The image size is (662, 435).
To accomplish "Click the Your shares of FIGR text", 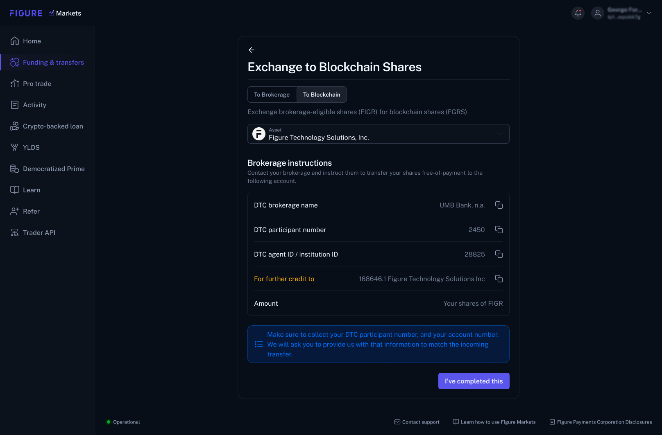I will [x=473, y=303].
